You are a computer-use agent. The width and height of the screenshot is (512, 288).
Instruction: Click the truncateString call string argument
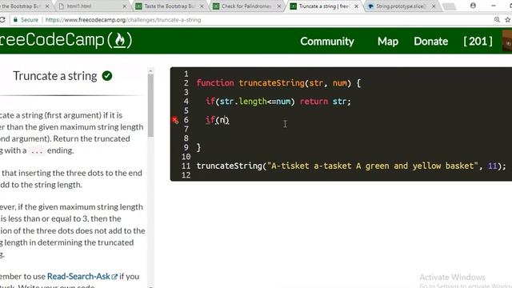(373, 166)
